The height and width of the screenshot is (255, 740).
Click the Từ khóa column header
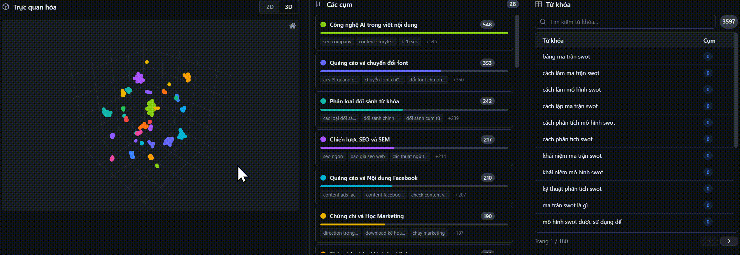pyautogui.click(x=553, y=41)
